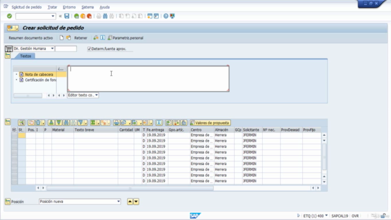The height and width of the screenshot is (220, 391).
Task: Click the red Cancel icon
Action: pos(89,16)
